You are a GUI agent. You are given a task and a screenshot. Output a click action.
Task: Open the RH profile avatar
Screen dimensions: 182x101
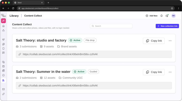tap(174, 16)
